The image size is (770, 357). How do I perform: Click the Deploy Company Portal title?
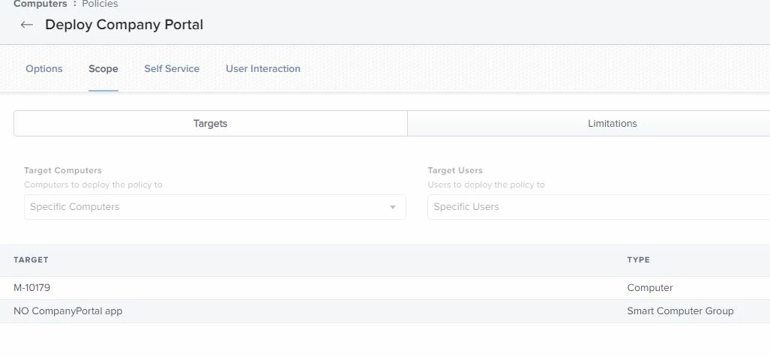pyautogui.click(x=124, y=25)
